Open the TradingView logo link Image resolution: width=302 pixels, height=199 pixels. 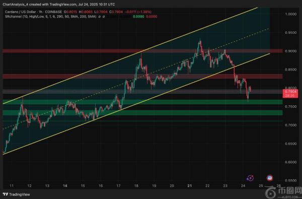[x=17, y=194]
